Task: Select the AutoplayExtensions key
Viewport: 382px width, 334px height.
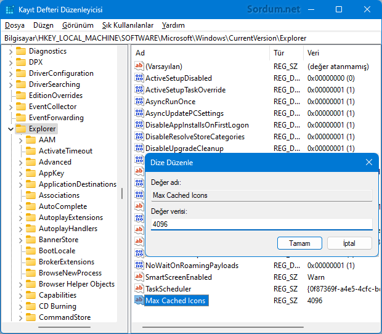Action: 71,218
